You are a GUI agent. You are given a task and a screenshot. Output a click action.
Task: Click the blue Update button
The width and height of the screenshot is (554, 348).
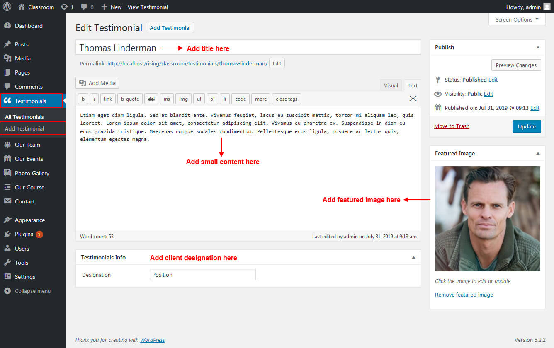[526, 126]
